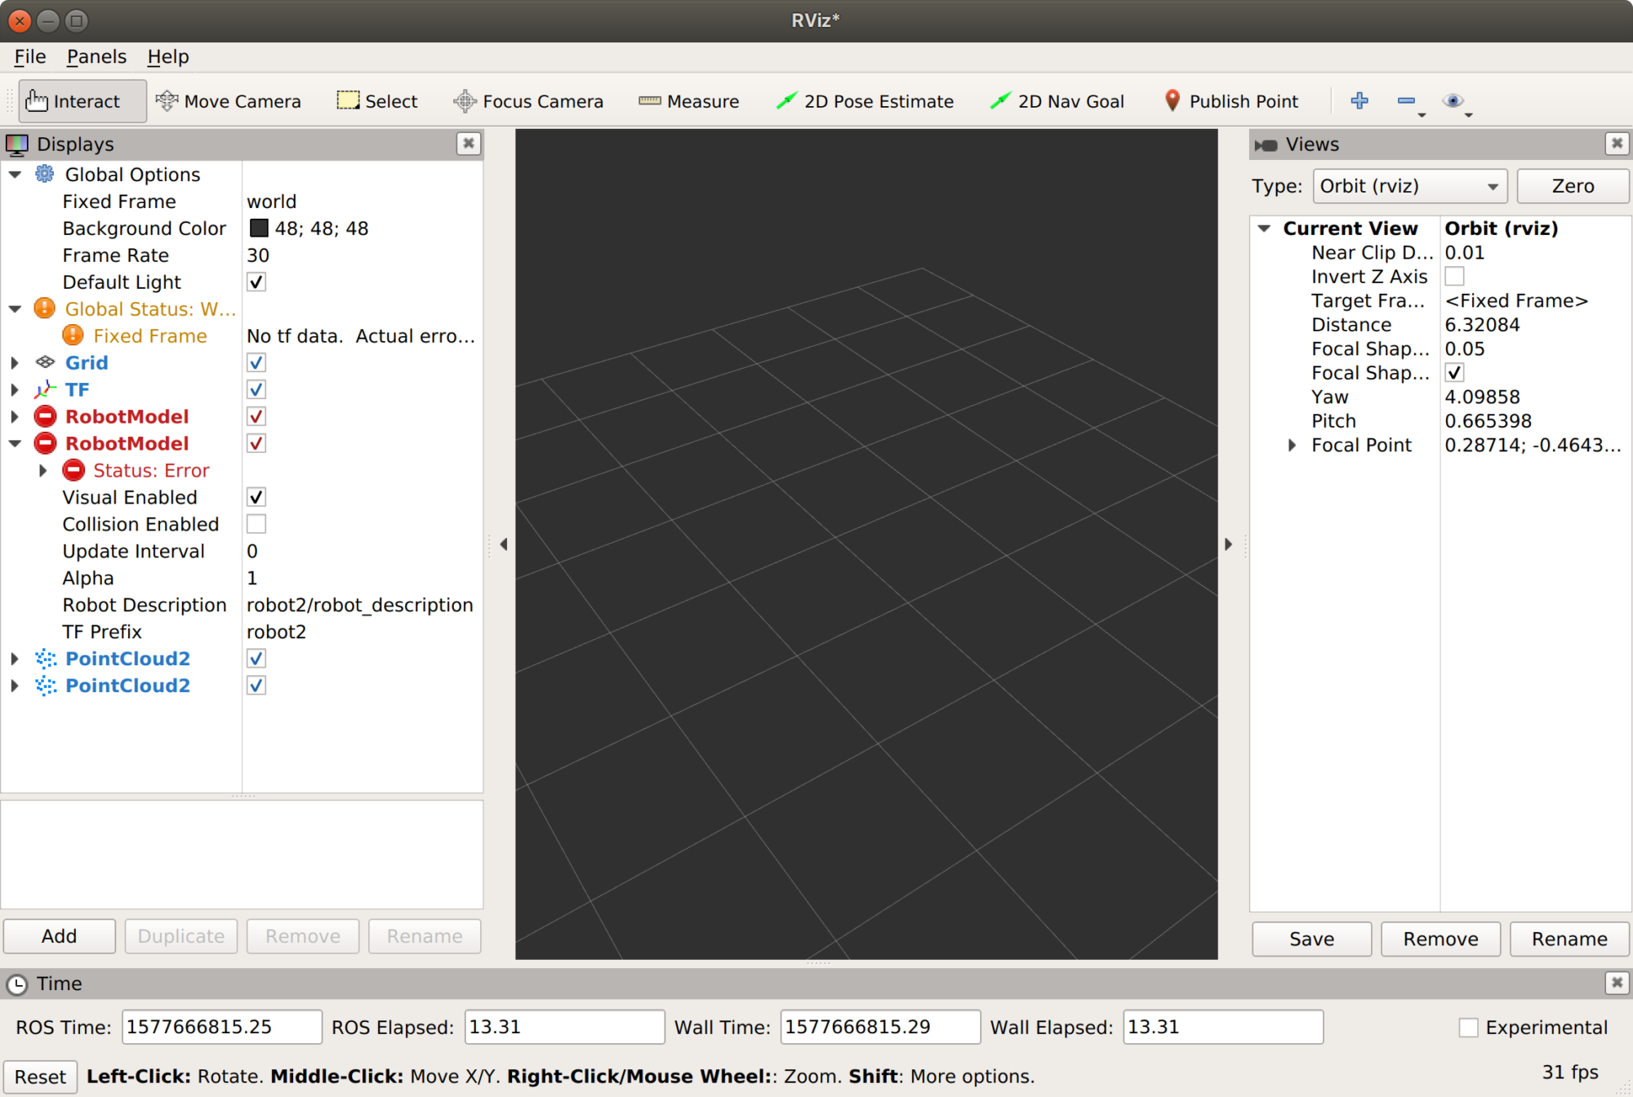The image size is (1633, 1097).
Task: Enable Collision Enabled checkbox
Action: [x=256, y=524]
